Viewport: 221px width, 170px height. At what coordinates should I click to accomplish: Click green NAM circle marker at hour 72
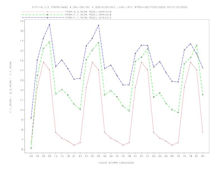pos(178,112)
